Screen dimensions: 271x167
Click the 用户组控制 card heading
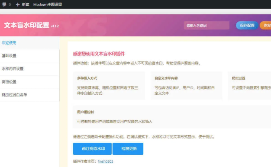pos(85,112)
